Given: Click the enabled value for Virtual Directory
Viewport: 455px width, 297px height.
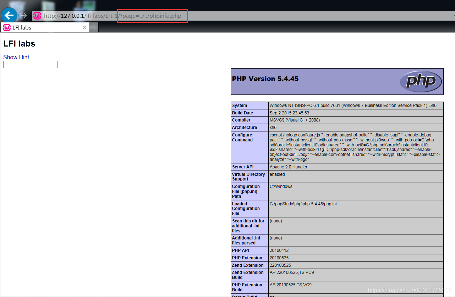Looking at the screenshot, I should click(277, 174).
